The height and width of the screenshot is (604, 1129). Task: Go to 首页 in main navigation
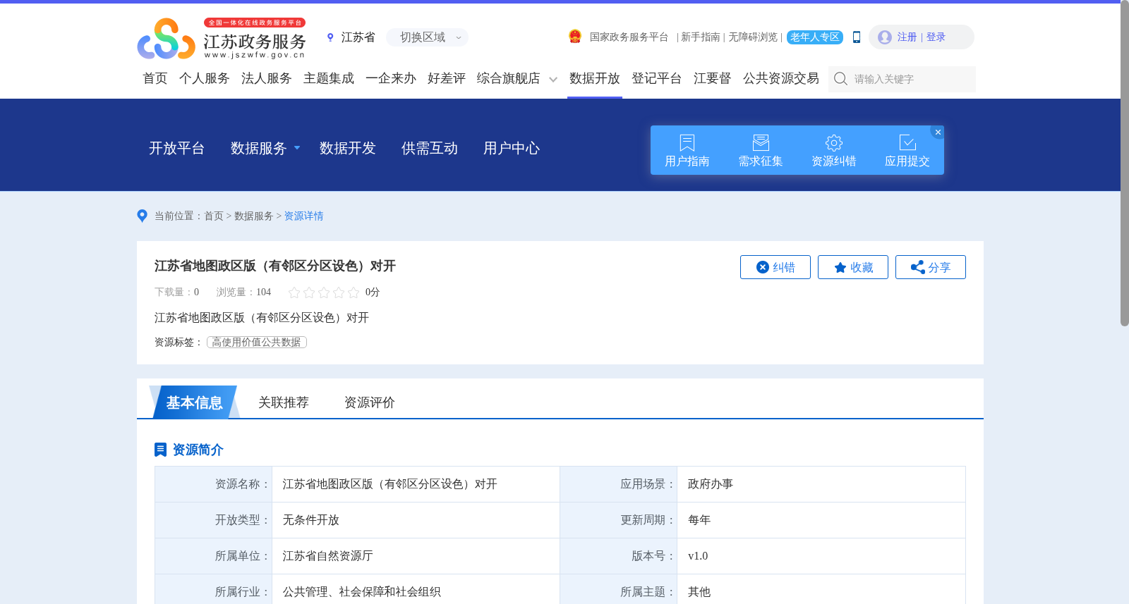155,78
